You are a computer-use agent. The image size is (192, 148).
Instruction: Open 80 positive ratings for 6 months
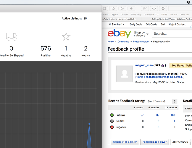pos(158,115)
